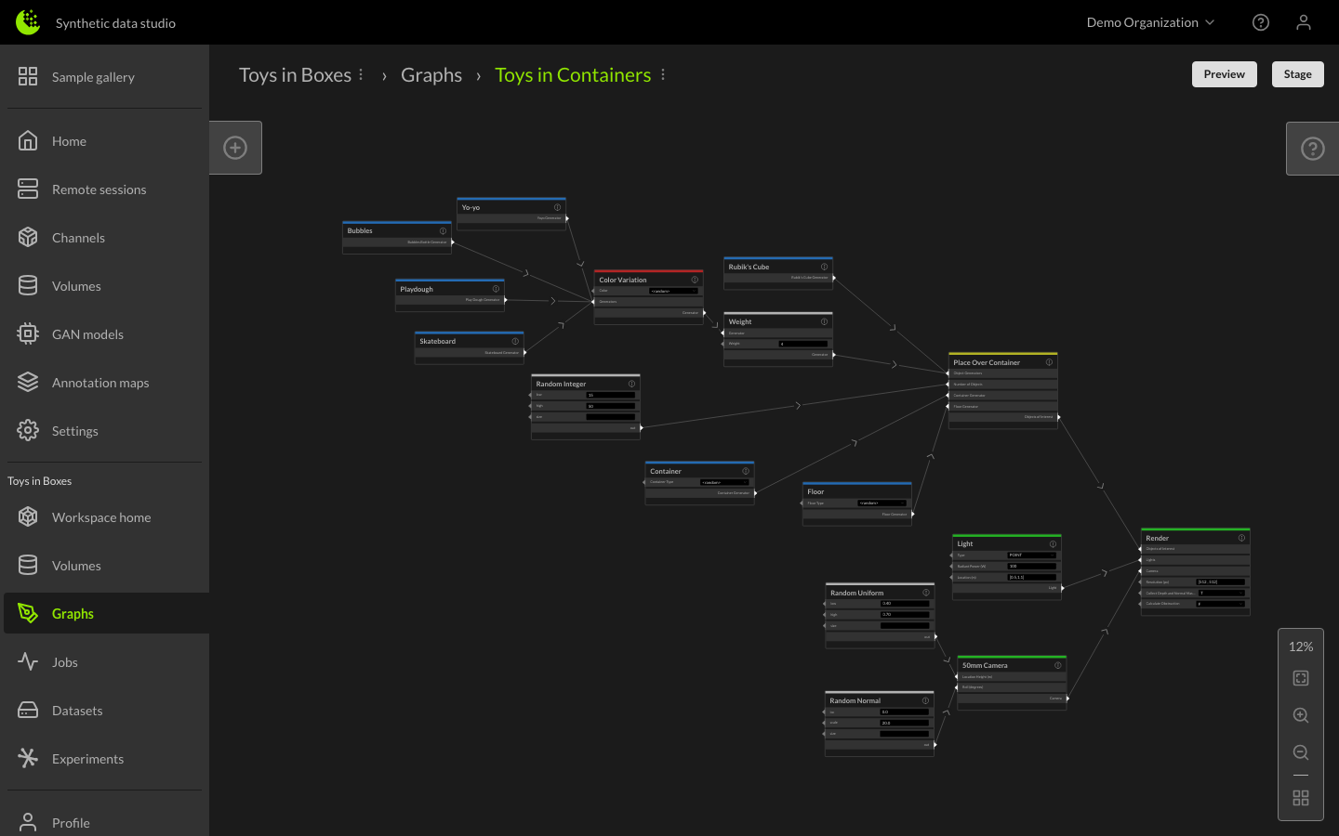
Task: Click the fit-to-view icon in zoom controls
Action: coord(1300,677)
